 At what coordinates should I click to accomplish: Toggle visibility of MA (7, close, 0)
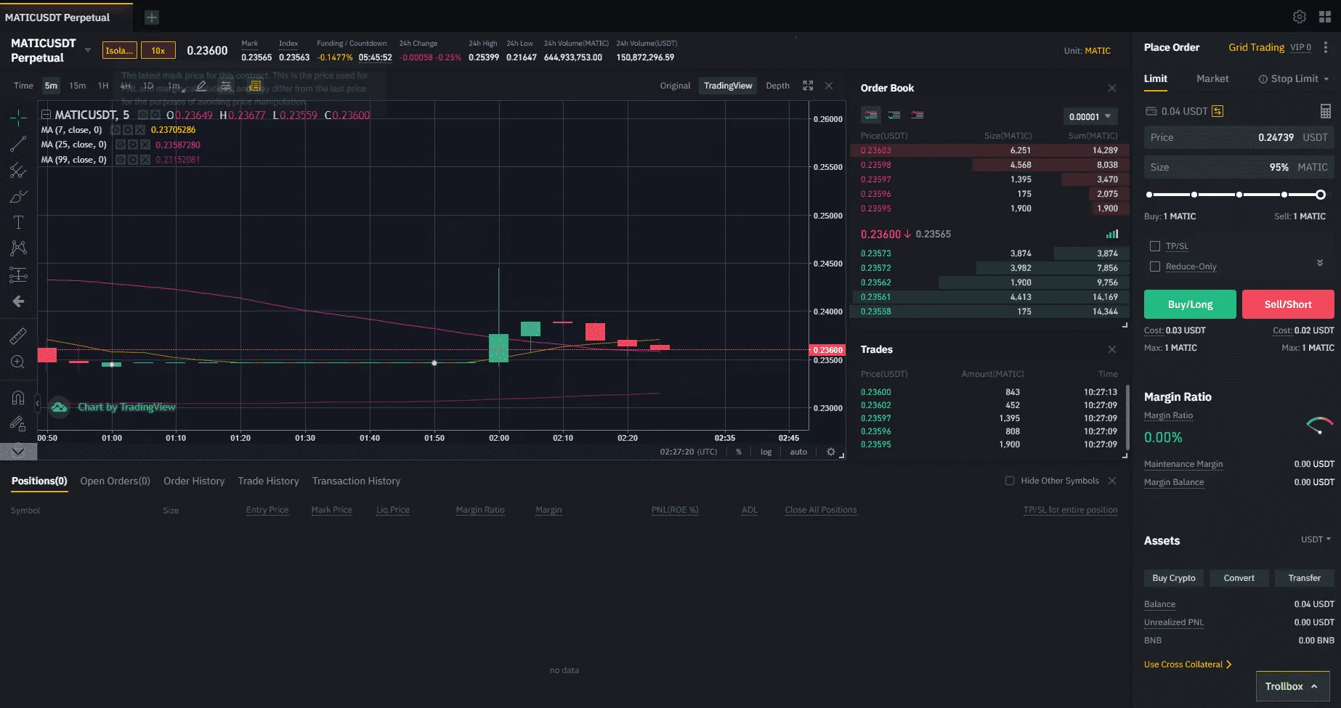coord(116,130)
